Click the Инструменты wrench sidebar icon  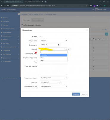click(x=2, y=54)
